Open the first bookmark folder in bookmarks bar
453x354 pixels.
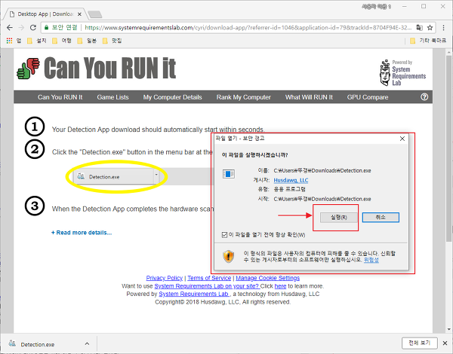(37, 41)
